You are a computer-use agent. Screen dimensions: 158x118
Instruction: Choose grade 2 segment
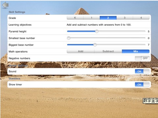tap(108, 18)
